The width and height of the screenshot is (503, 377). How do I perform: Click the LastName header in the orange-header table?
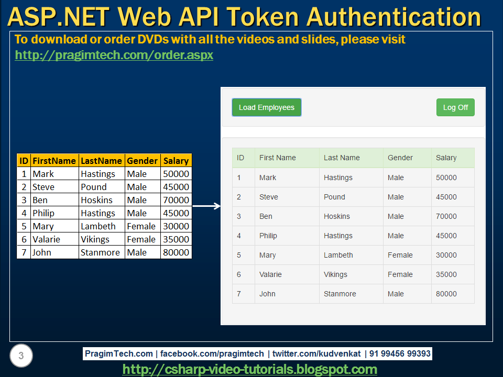click(101, 161)
